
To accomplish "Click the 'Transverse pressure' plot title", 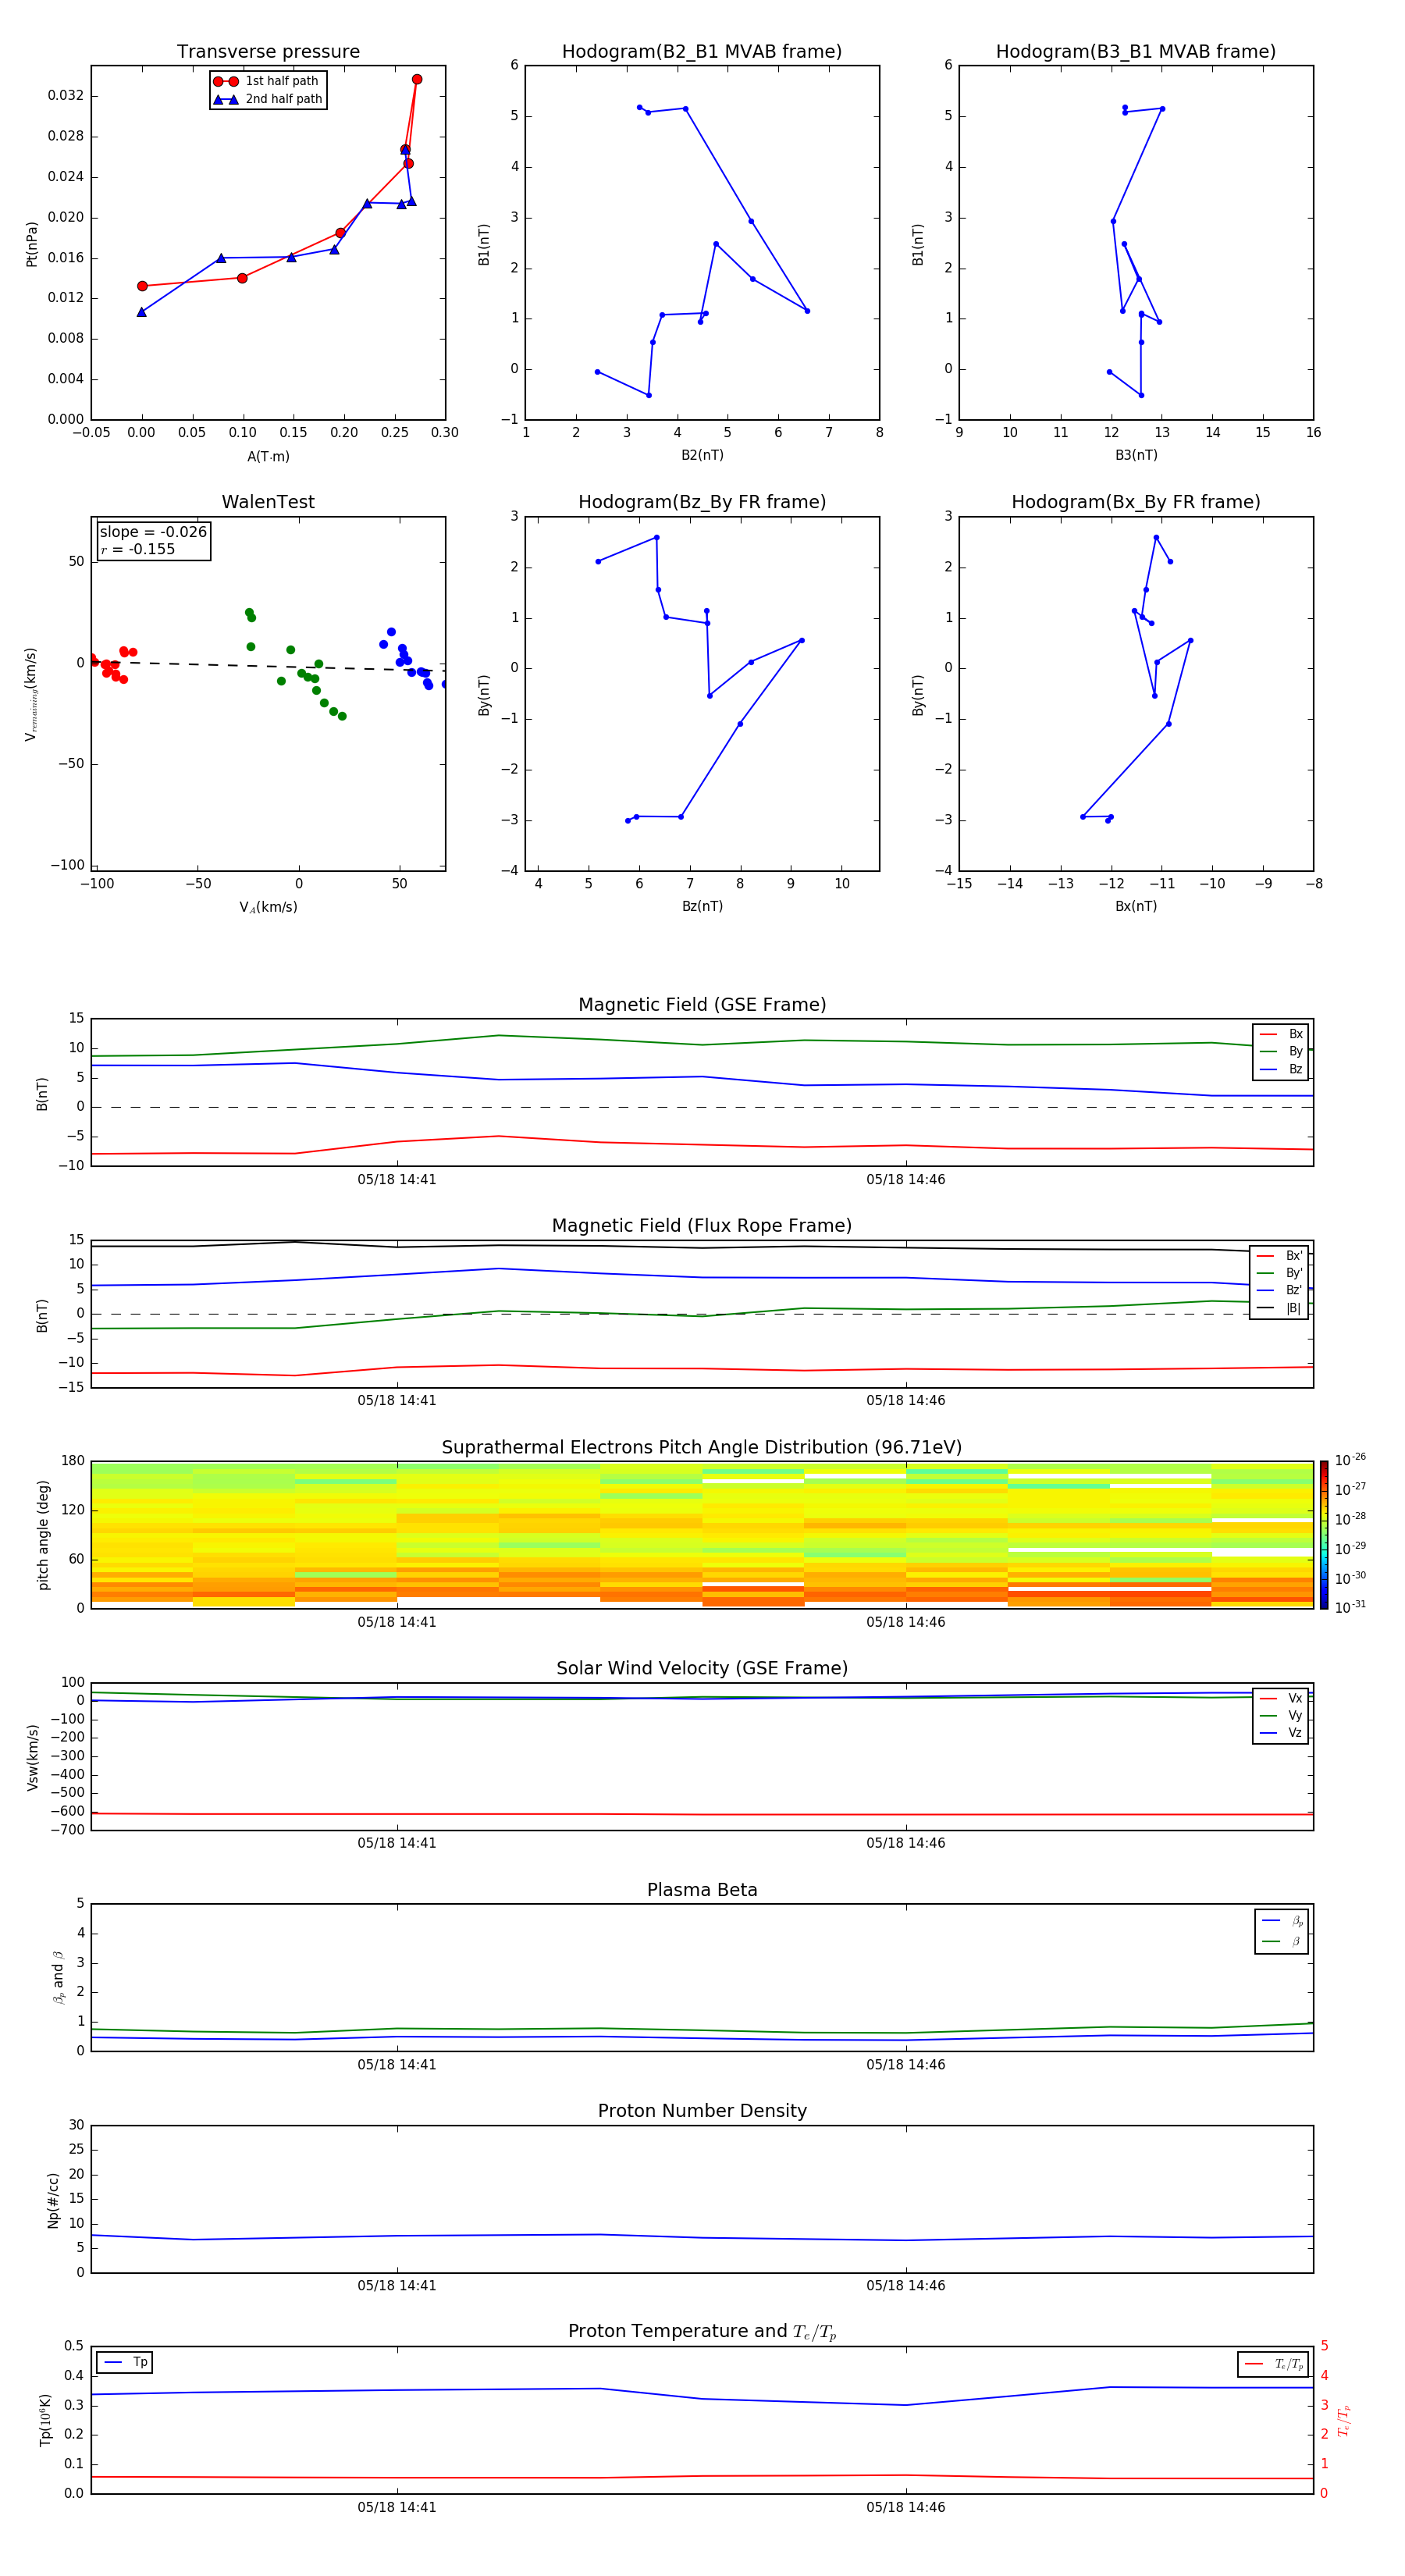I will click(268, 52).
